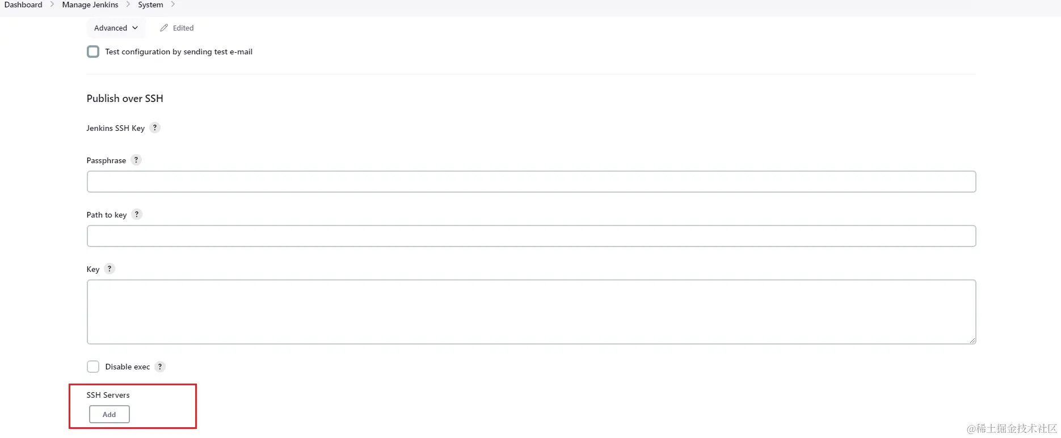Open the chevron menu after Manage Jenkins
This screenshot has height=438, width=1061.
pos(128,5)
